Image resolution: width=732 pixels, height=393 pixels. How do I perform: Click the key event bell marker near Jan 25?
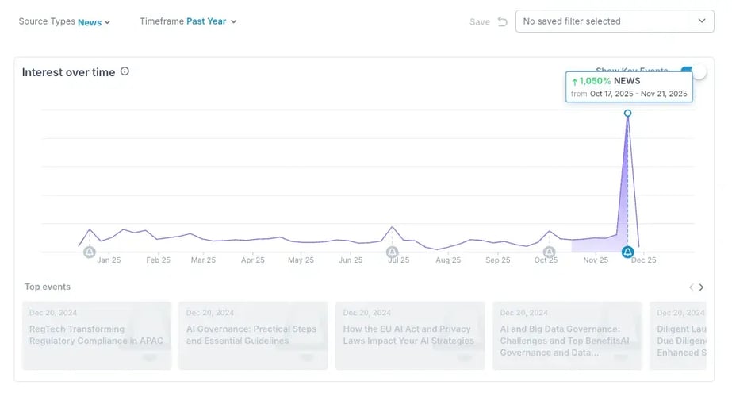click(x=90, y=252)
